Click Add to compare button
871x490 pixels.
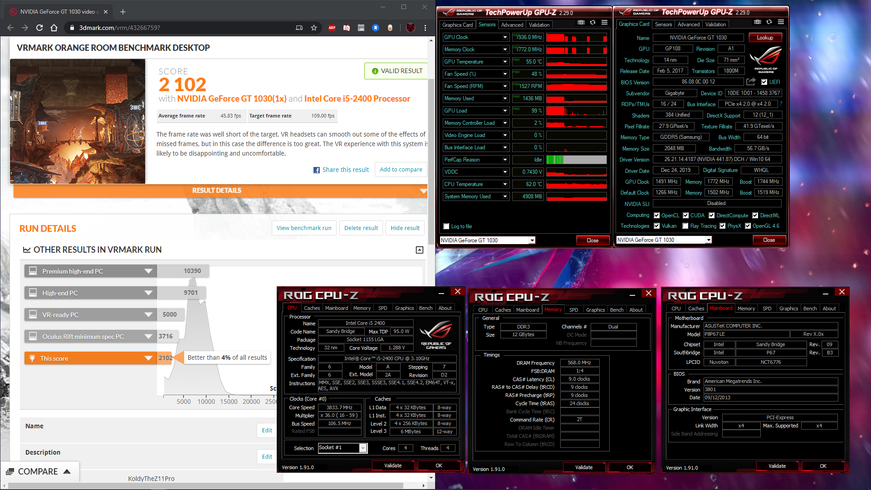pos(401,170)
